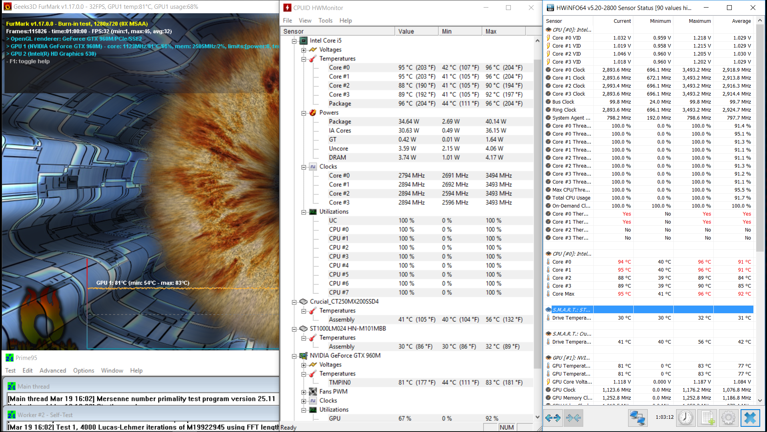Open the Test menu in Prime95

(x=10, y=370)
